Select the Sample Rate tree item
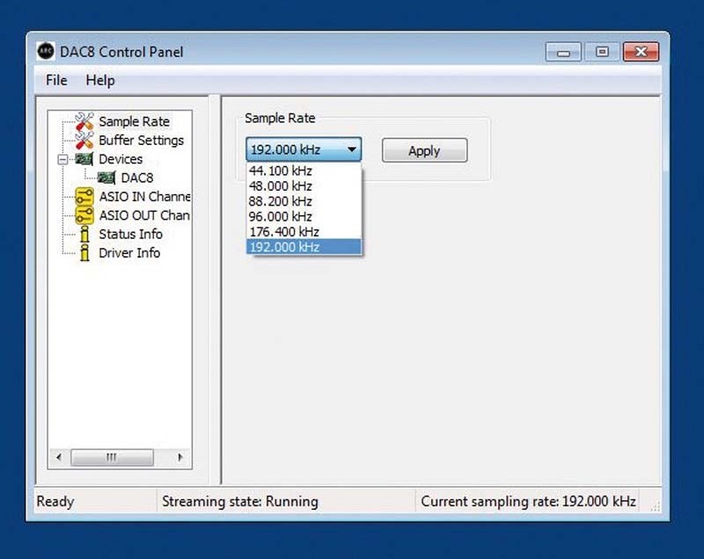Image resolution: width=704 pixels, height=559 pixels. click(134, 121)
